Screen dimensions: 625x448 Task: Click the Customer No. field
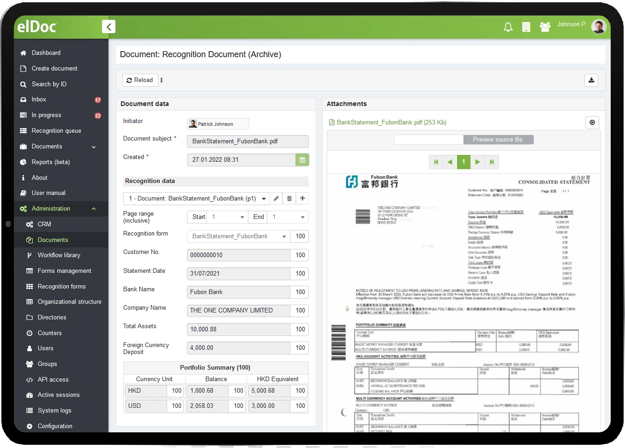pos(238,255)
